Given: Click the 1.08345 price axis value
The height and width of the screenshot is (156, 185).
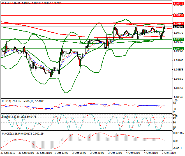Looking at the screenshot, I should click(179, 97).
